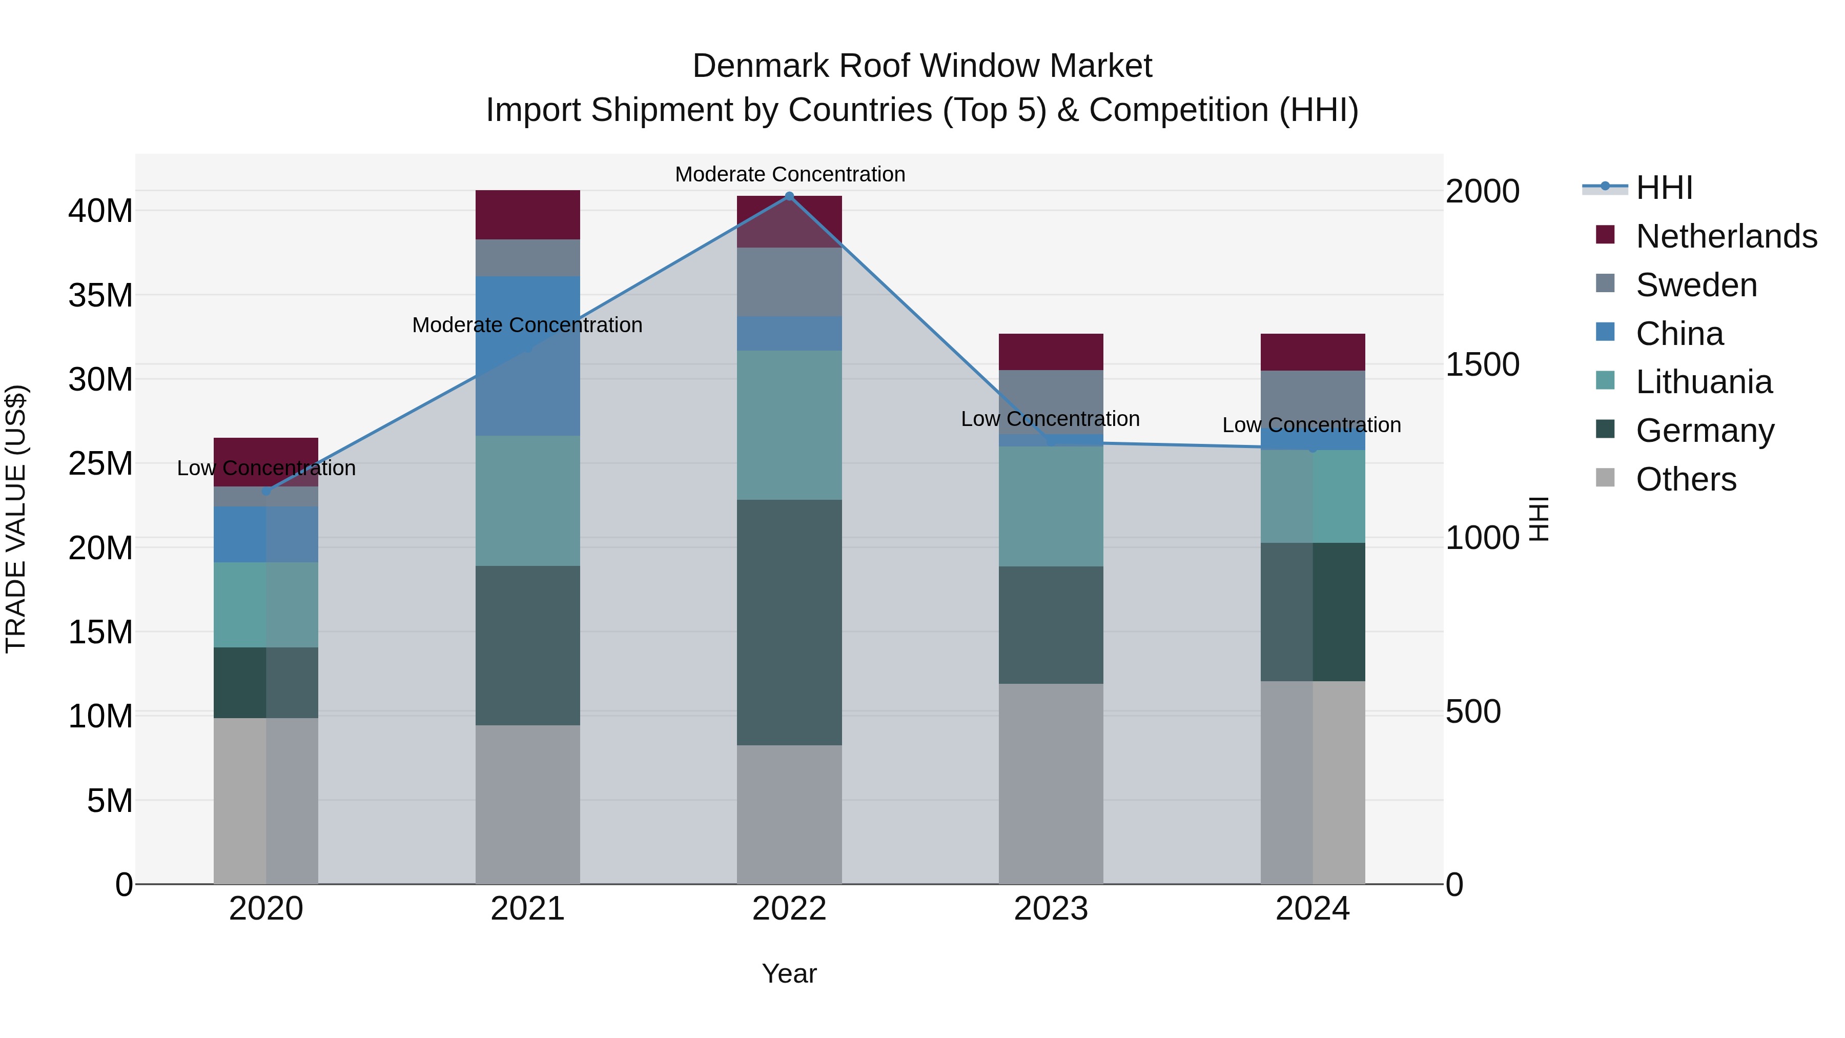Click the HHI line marker legend icon
Screen dimensions: 1845x1038
tap(1605, 186)
